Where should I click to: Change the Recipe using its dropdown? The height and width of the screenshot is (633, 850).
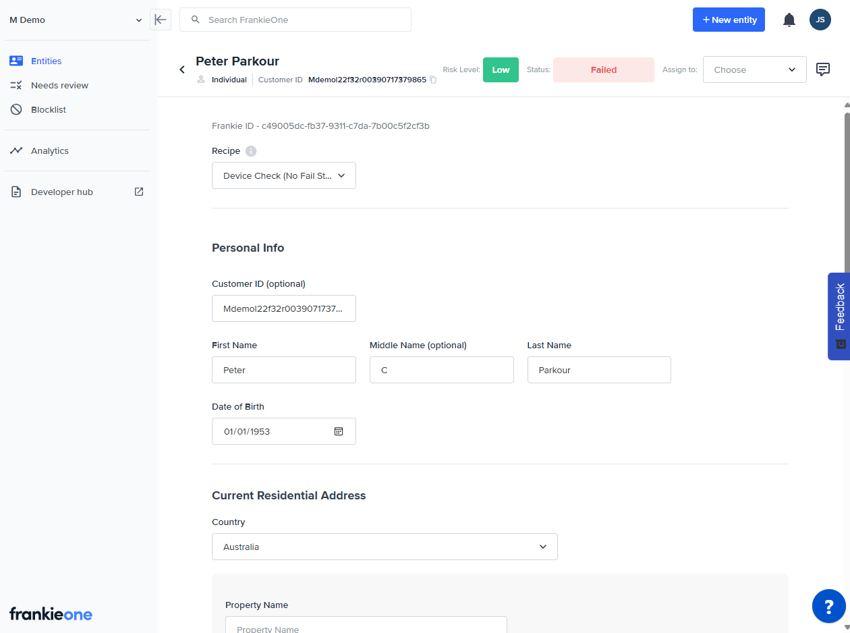(283, 175)
